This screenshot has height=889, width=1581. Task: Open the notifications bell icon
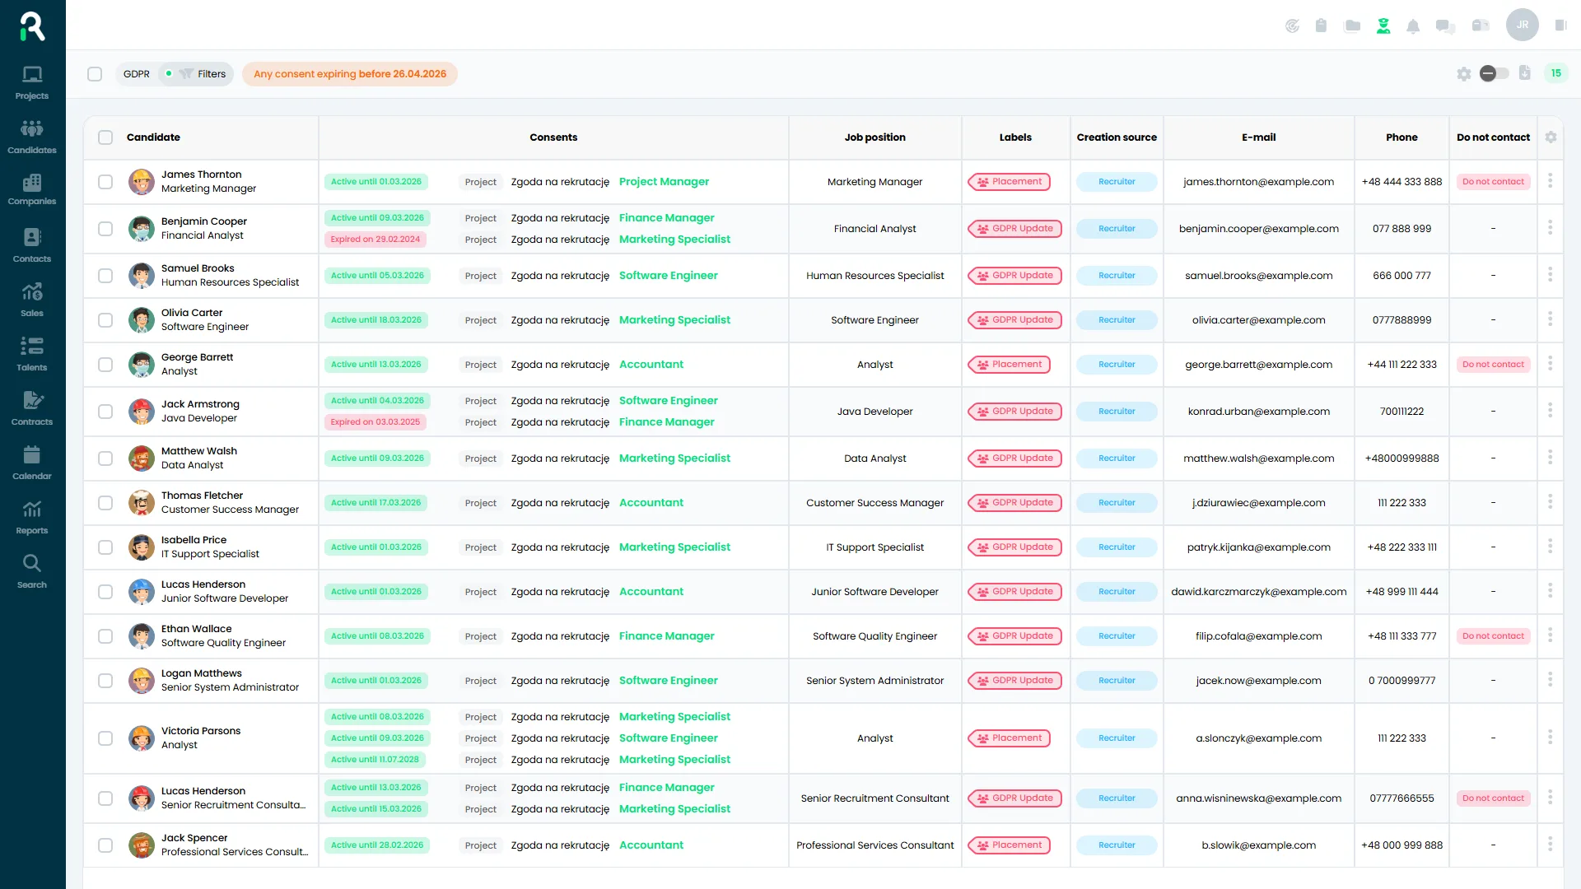pos(1413,26)
